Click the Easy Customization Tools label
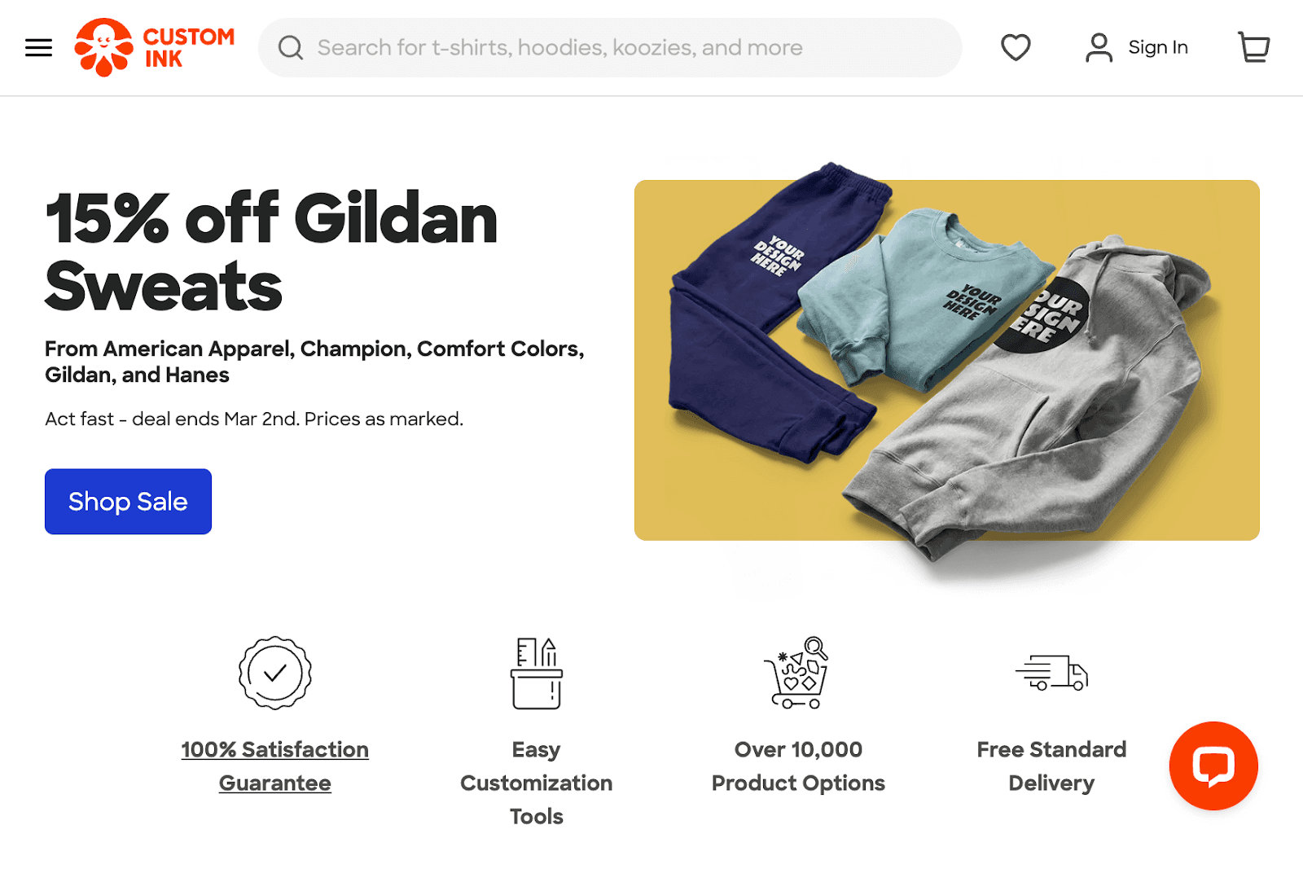Image resolution: width=1303 pixels, height=882 pixels. 537,783
